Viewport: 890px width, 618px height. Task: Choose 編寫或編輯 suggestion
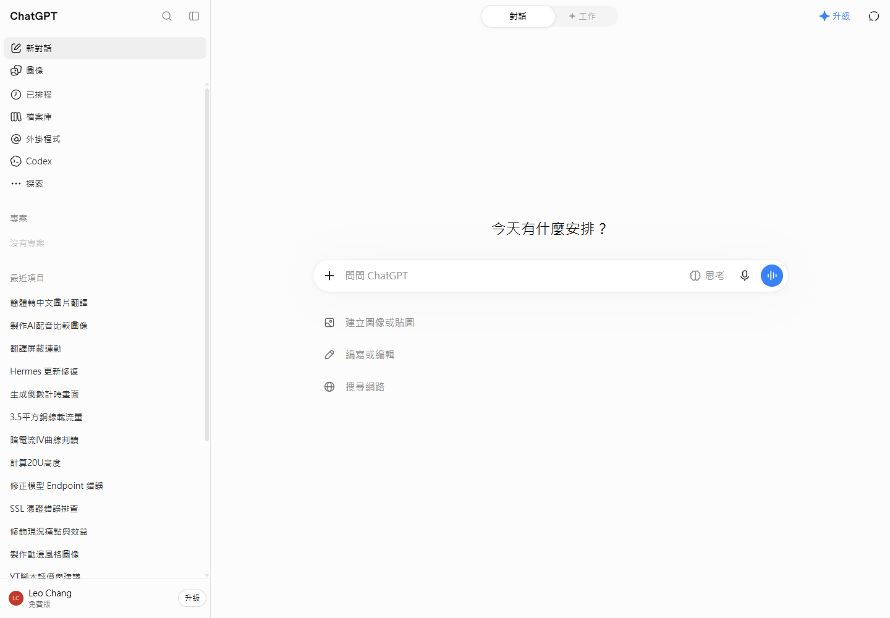click(x=360, y=355)
